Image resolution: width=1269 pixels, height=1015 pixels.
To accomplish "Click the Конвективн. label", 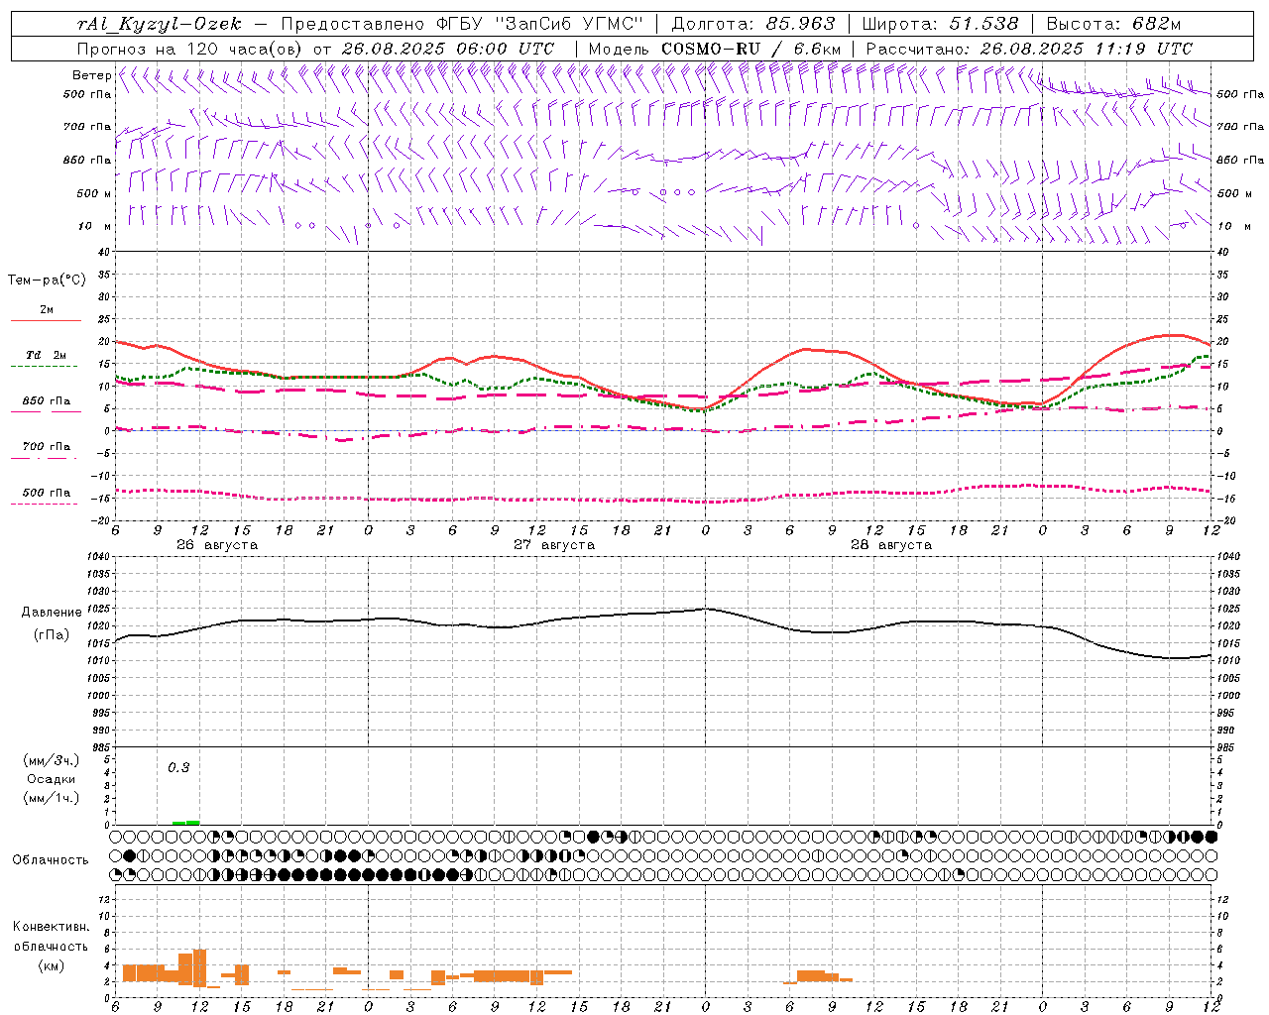I will click(51, 927).
